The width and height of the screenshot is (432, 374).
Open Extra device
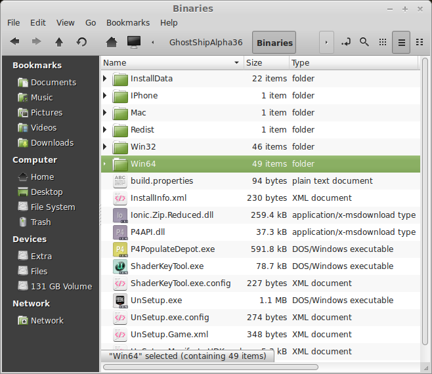point(35,256)
